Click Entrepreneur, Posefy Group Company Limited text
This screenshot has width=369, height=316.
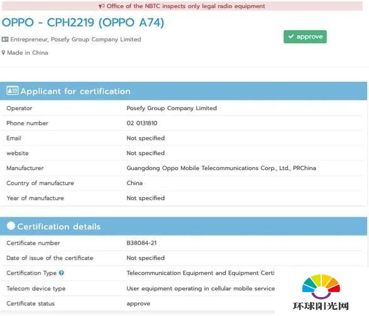[75, 40]
